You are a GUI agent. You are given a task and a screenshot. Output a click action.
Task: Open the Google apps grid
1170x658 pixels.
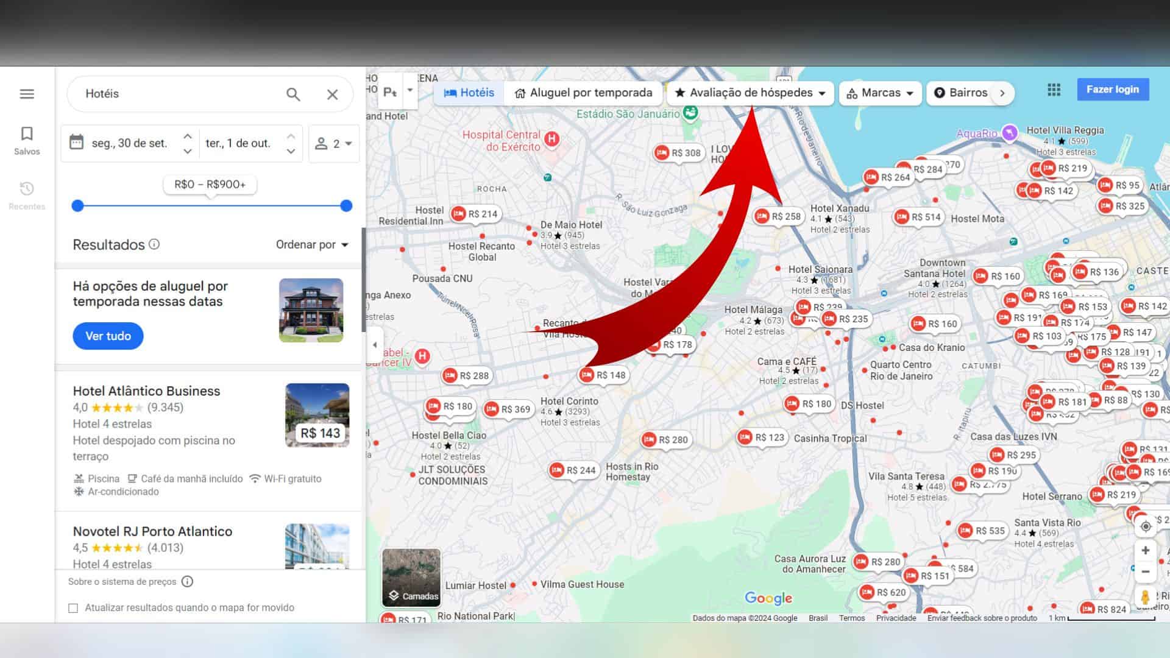(1054, 90)
